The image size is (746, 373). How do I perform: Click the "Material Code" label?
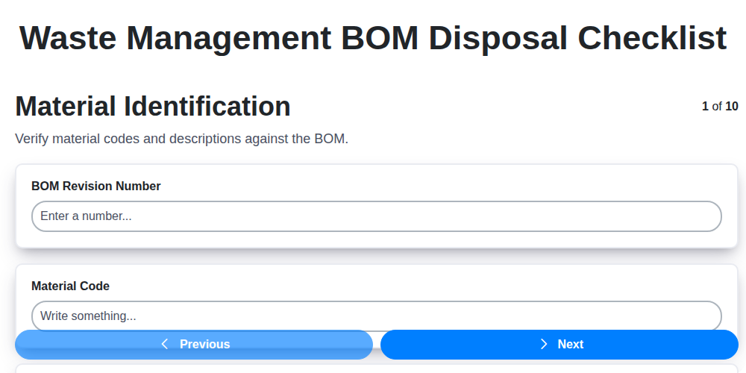[70, 286]
